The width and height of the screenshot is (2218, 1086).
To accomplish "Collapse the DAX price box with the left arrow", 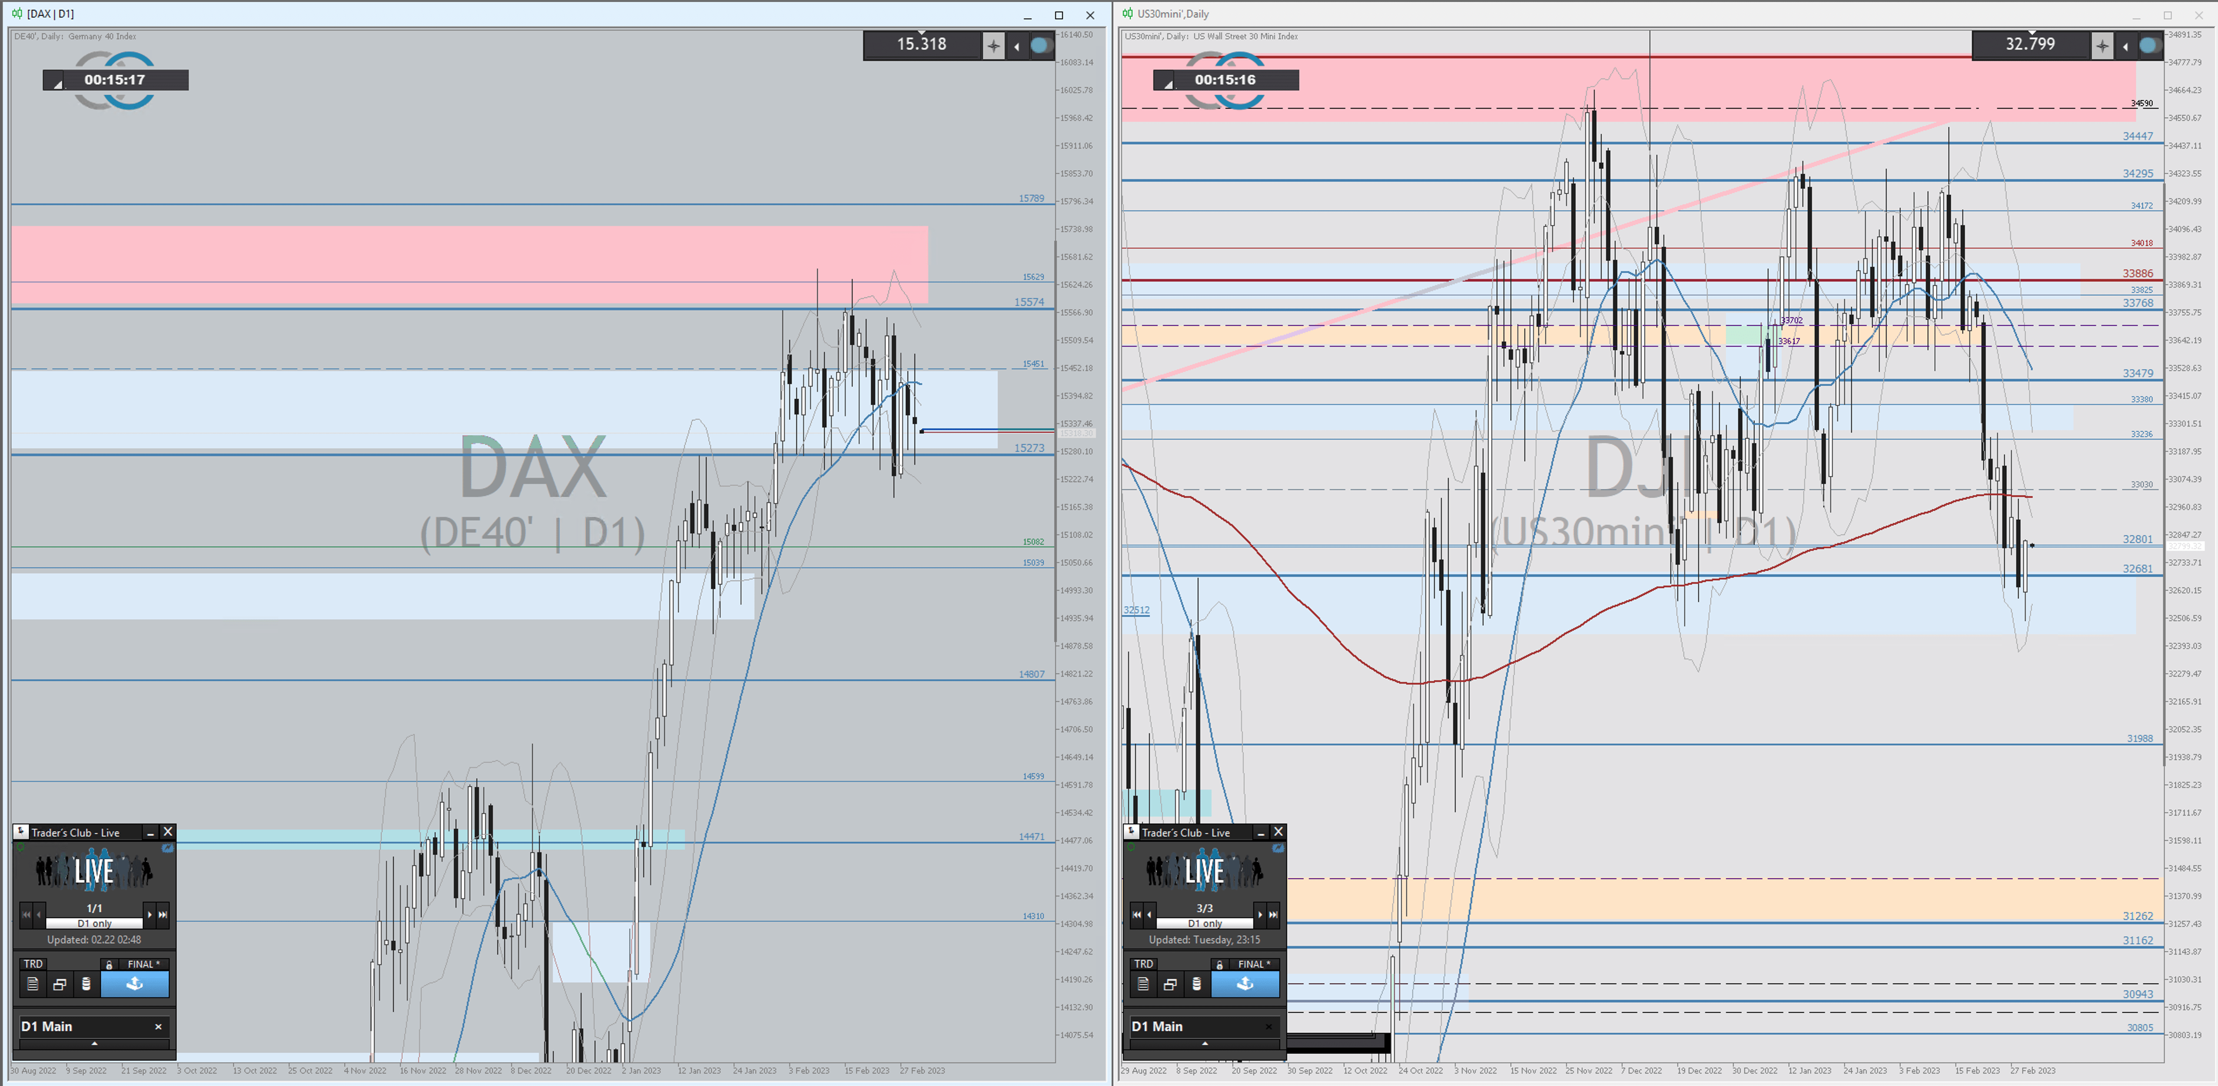I will click(x=1017, y=46).
